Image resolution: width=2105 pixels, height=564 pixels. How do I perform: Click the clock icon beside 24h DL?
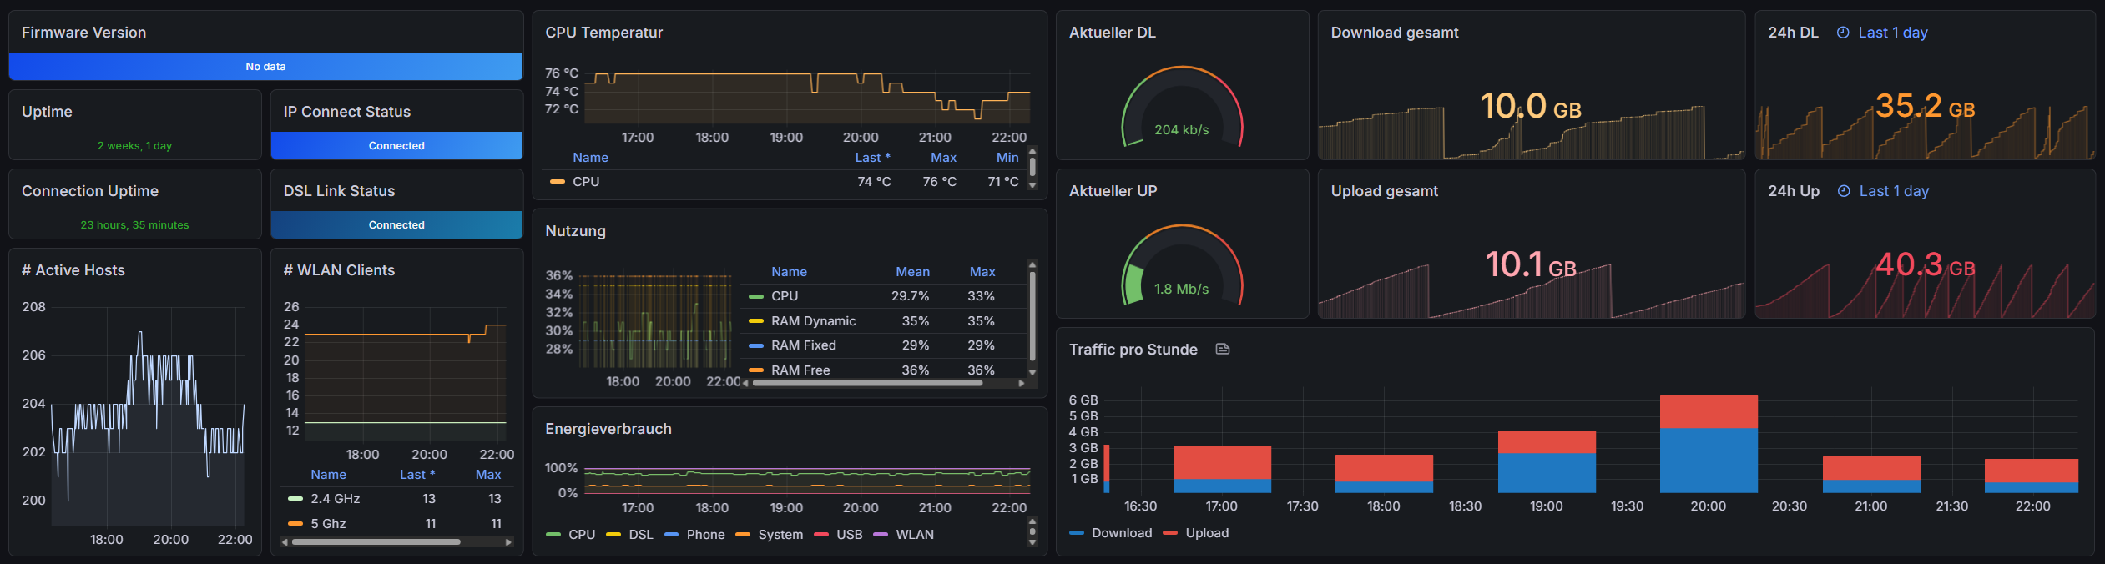[1843, 33]
